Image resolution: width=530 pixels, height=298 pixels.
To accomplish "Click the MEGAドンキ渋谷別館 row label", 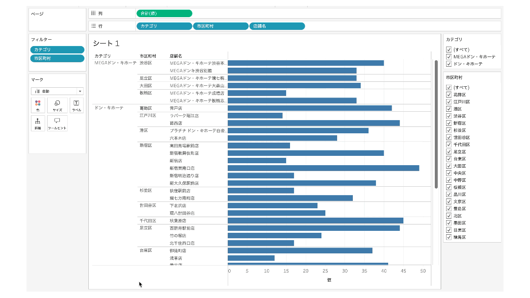I will [190, 71].
